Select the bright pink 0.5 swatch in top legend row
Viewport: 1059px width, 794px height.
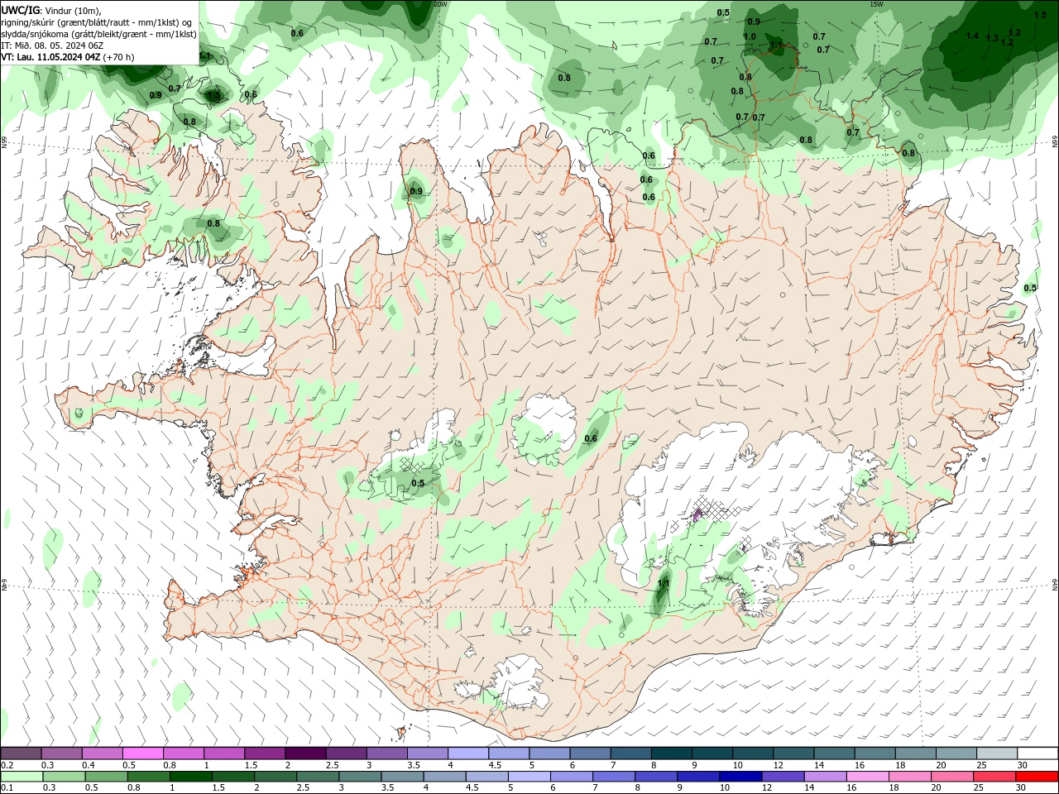pos(143,753)
